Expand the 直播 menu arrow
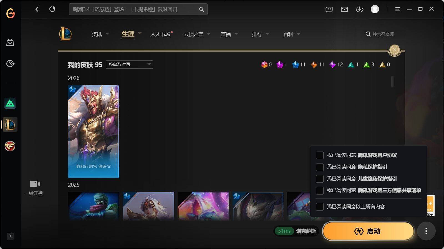 coord(236,34)
